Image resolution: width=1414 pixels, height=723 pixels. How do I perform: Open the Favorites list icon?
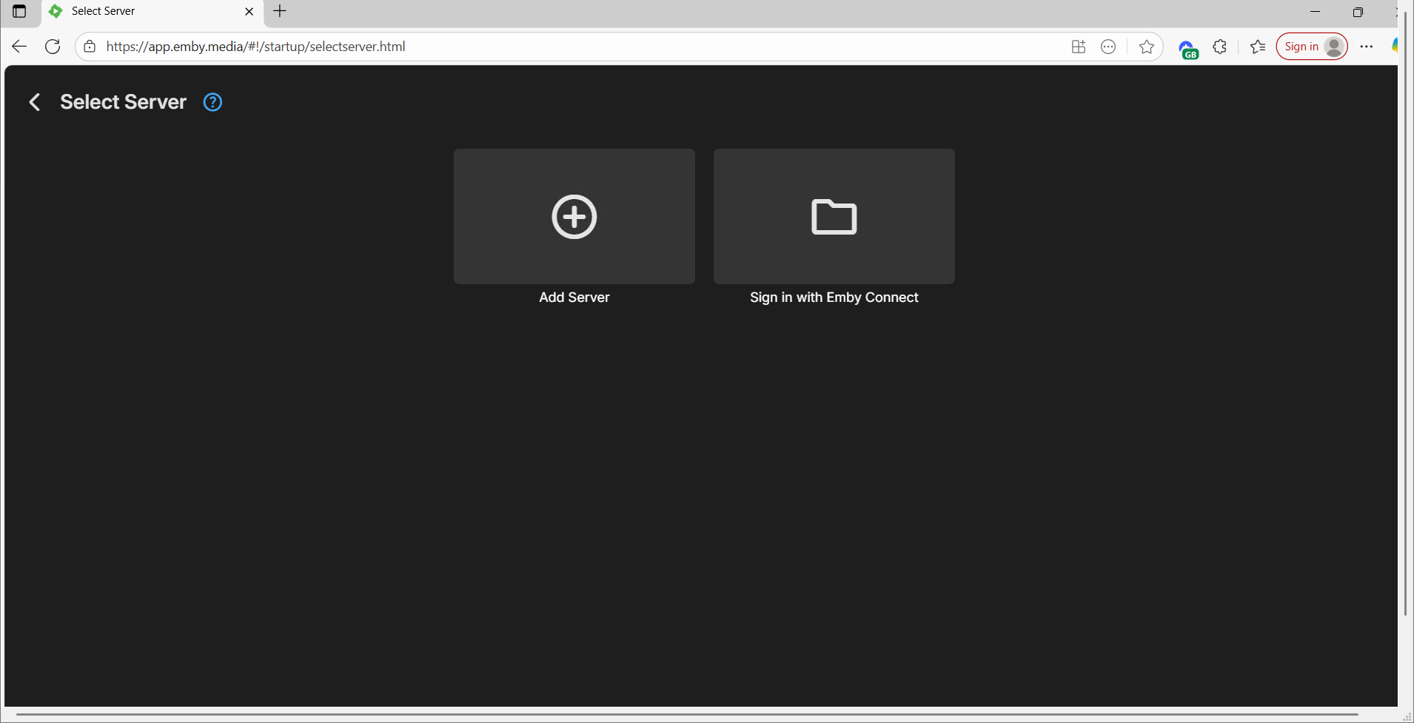coord(1258,47)
